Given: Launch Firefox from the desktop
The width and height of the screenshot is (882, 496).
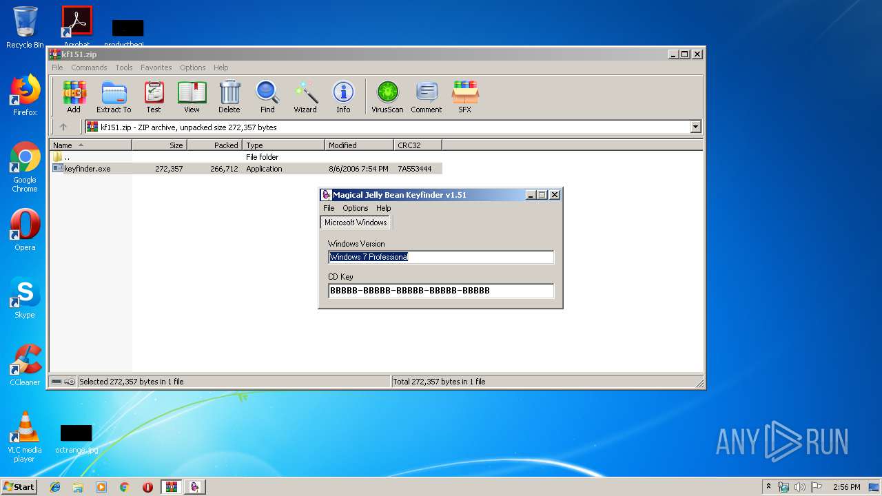Looking at the screenshot, I should click(25, 95).
